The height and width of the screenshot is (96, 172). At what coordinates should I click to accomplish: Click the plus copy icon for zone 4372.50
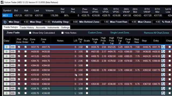(x=7, y=75)
